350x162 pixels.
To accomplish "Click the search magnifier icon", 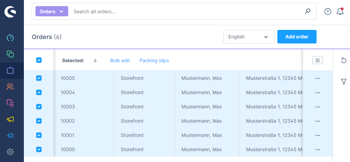I will click(x=308, y=11).
